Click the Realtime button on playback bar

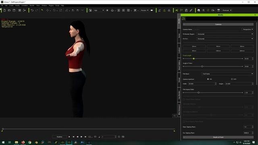60,137
